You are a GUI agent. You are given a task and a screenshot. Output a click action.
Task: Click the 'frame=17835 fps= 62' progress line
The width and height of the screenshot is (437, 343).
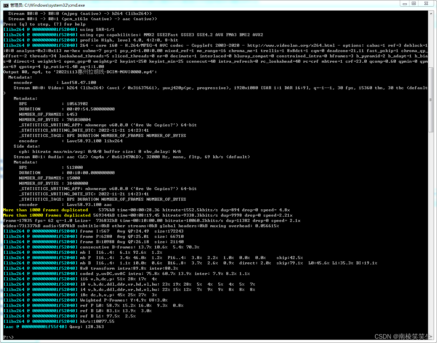click(152, 221)
